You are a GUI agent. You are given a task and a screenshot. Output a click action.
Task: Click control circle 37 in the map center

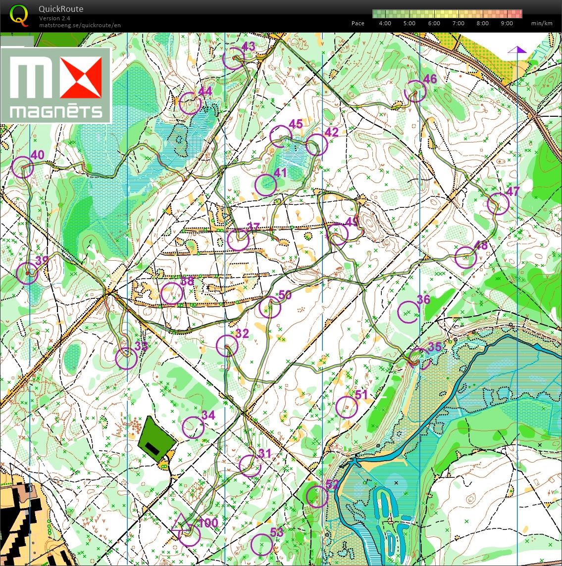239,240
